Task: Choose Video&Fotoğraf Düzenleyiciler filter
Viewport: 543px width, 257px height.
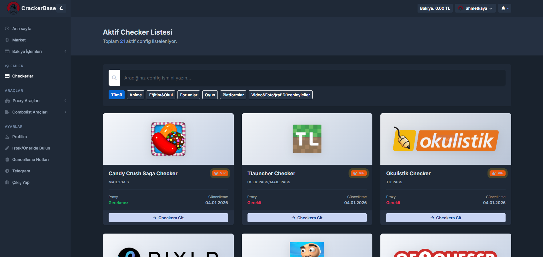Action: click(x=281, y=95)
